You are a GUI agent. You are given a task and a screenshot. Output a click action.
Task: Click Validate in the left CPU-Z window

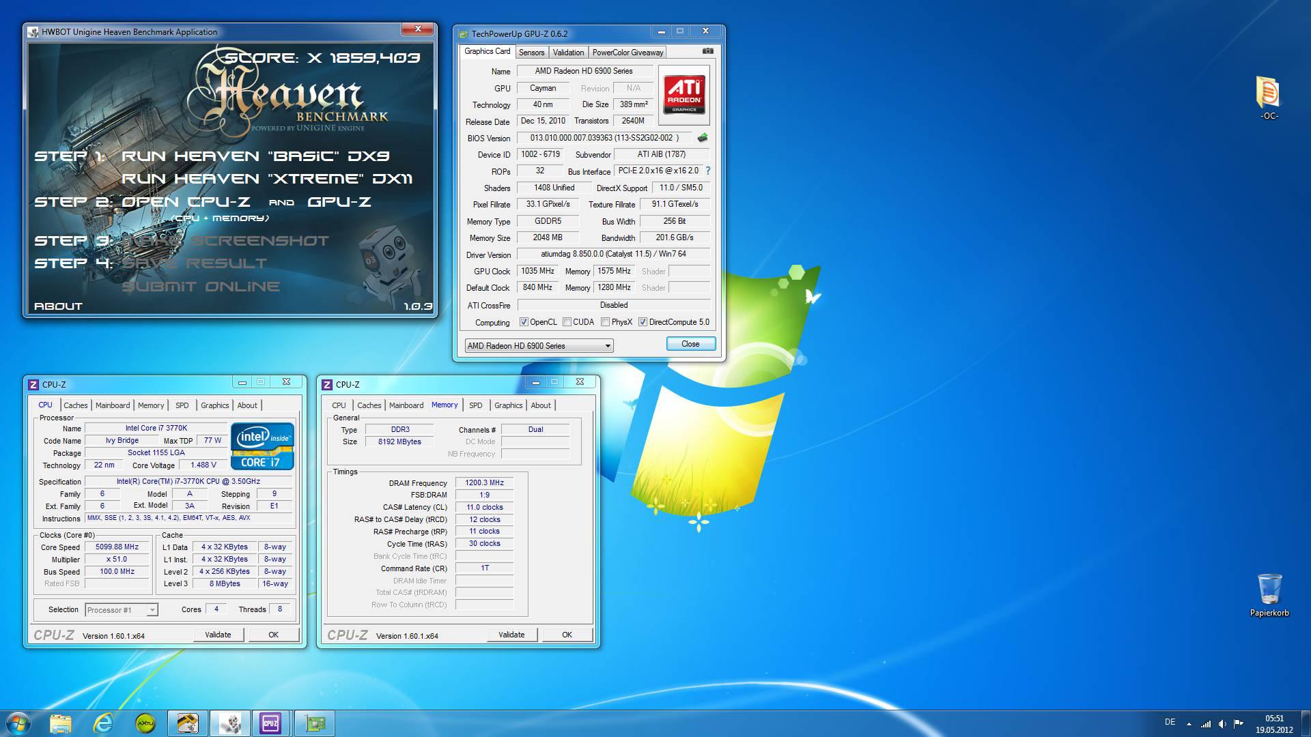218,635
